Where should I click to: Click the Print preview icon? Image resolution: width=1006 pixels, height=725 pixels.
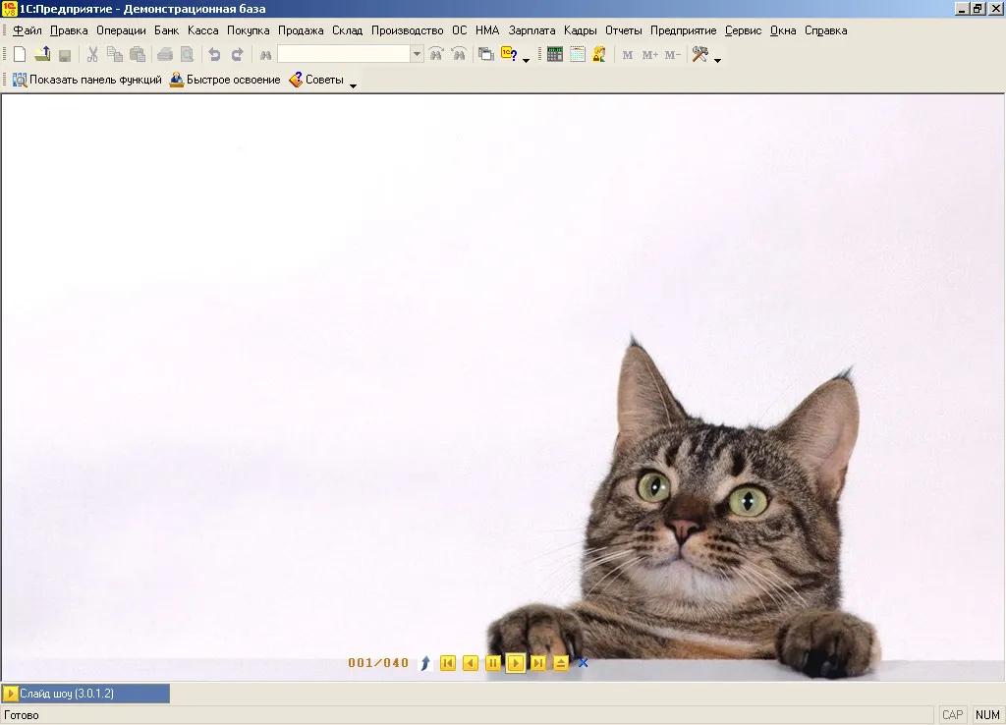tap(187, 55)
